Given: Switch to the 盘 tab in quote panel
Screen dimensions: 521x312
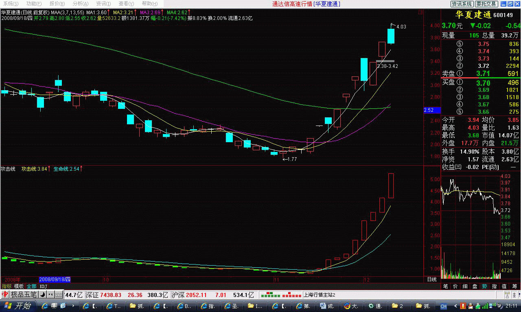Looking at the screenshot, I should point(475,286).
